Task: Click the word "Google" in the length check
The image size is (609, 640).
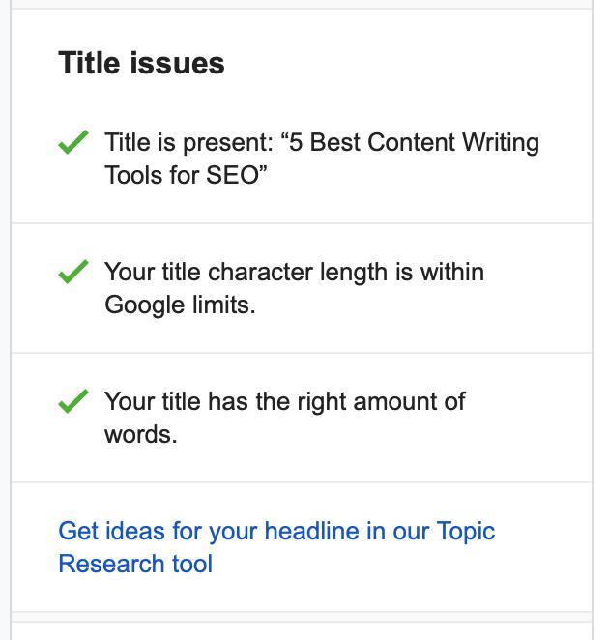Action: pyautogui.click(x=144, y=305)
